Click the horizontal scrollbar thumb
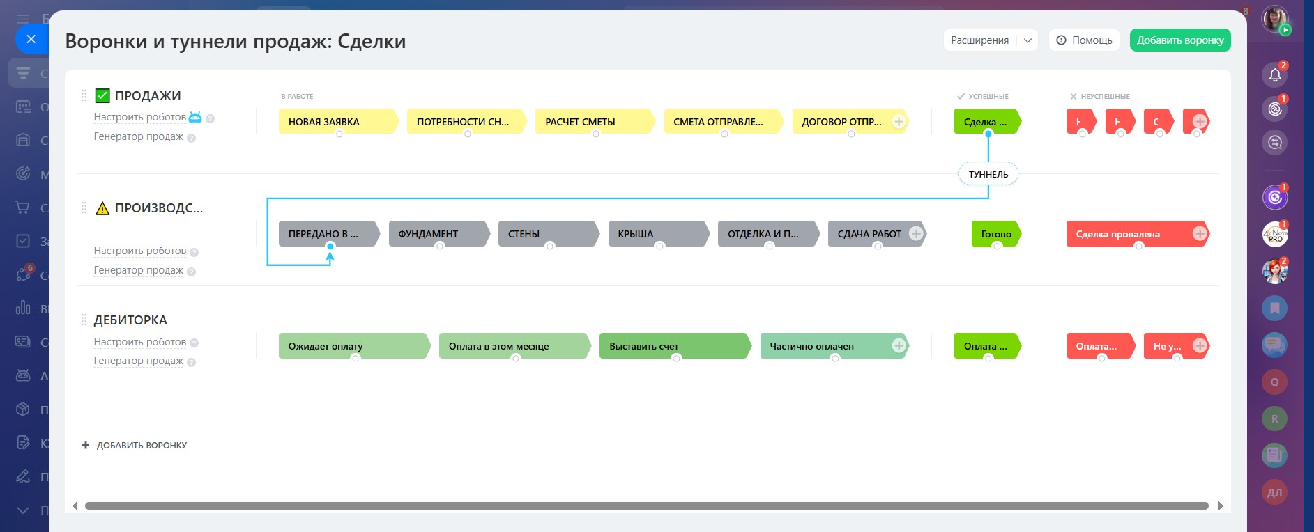The width and height of the screenshot is (1314, 532). tap(646, 506)
